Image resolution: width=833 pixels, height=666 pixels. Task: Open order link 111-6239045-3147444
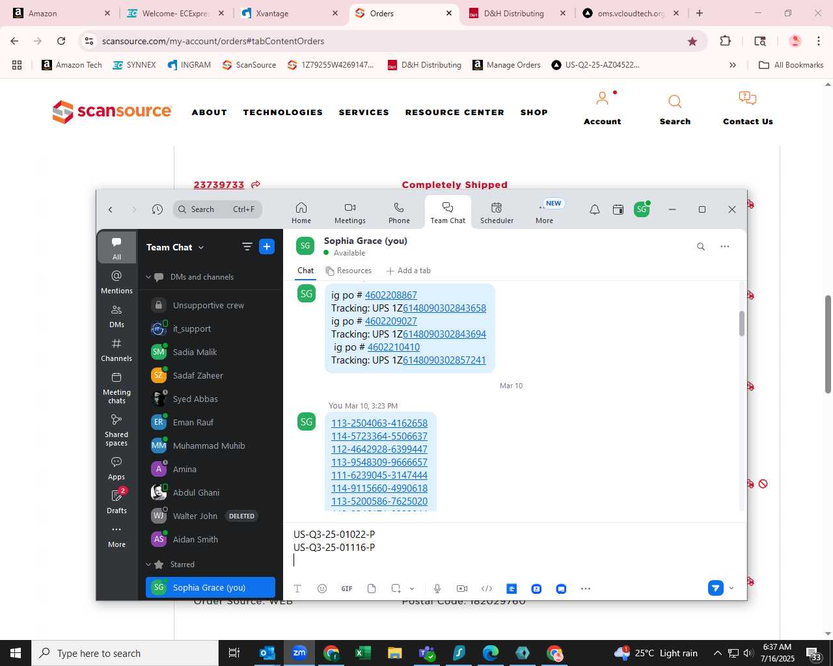(x=379, y=475)
